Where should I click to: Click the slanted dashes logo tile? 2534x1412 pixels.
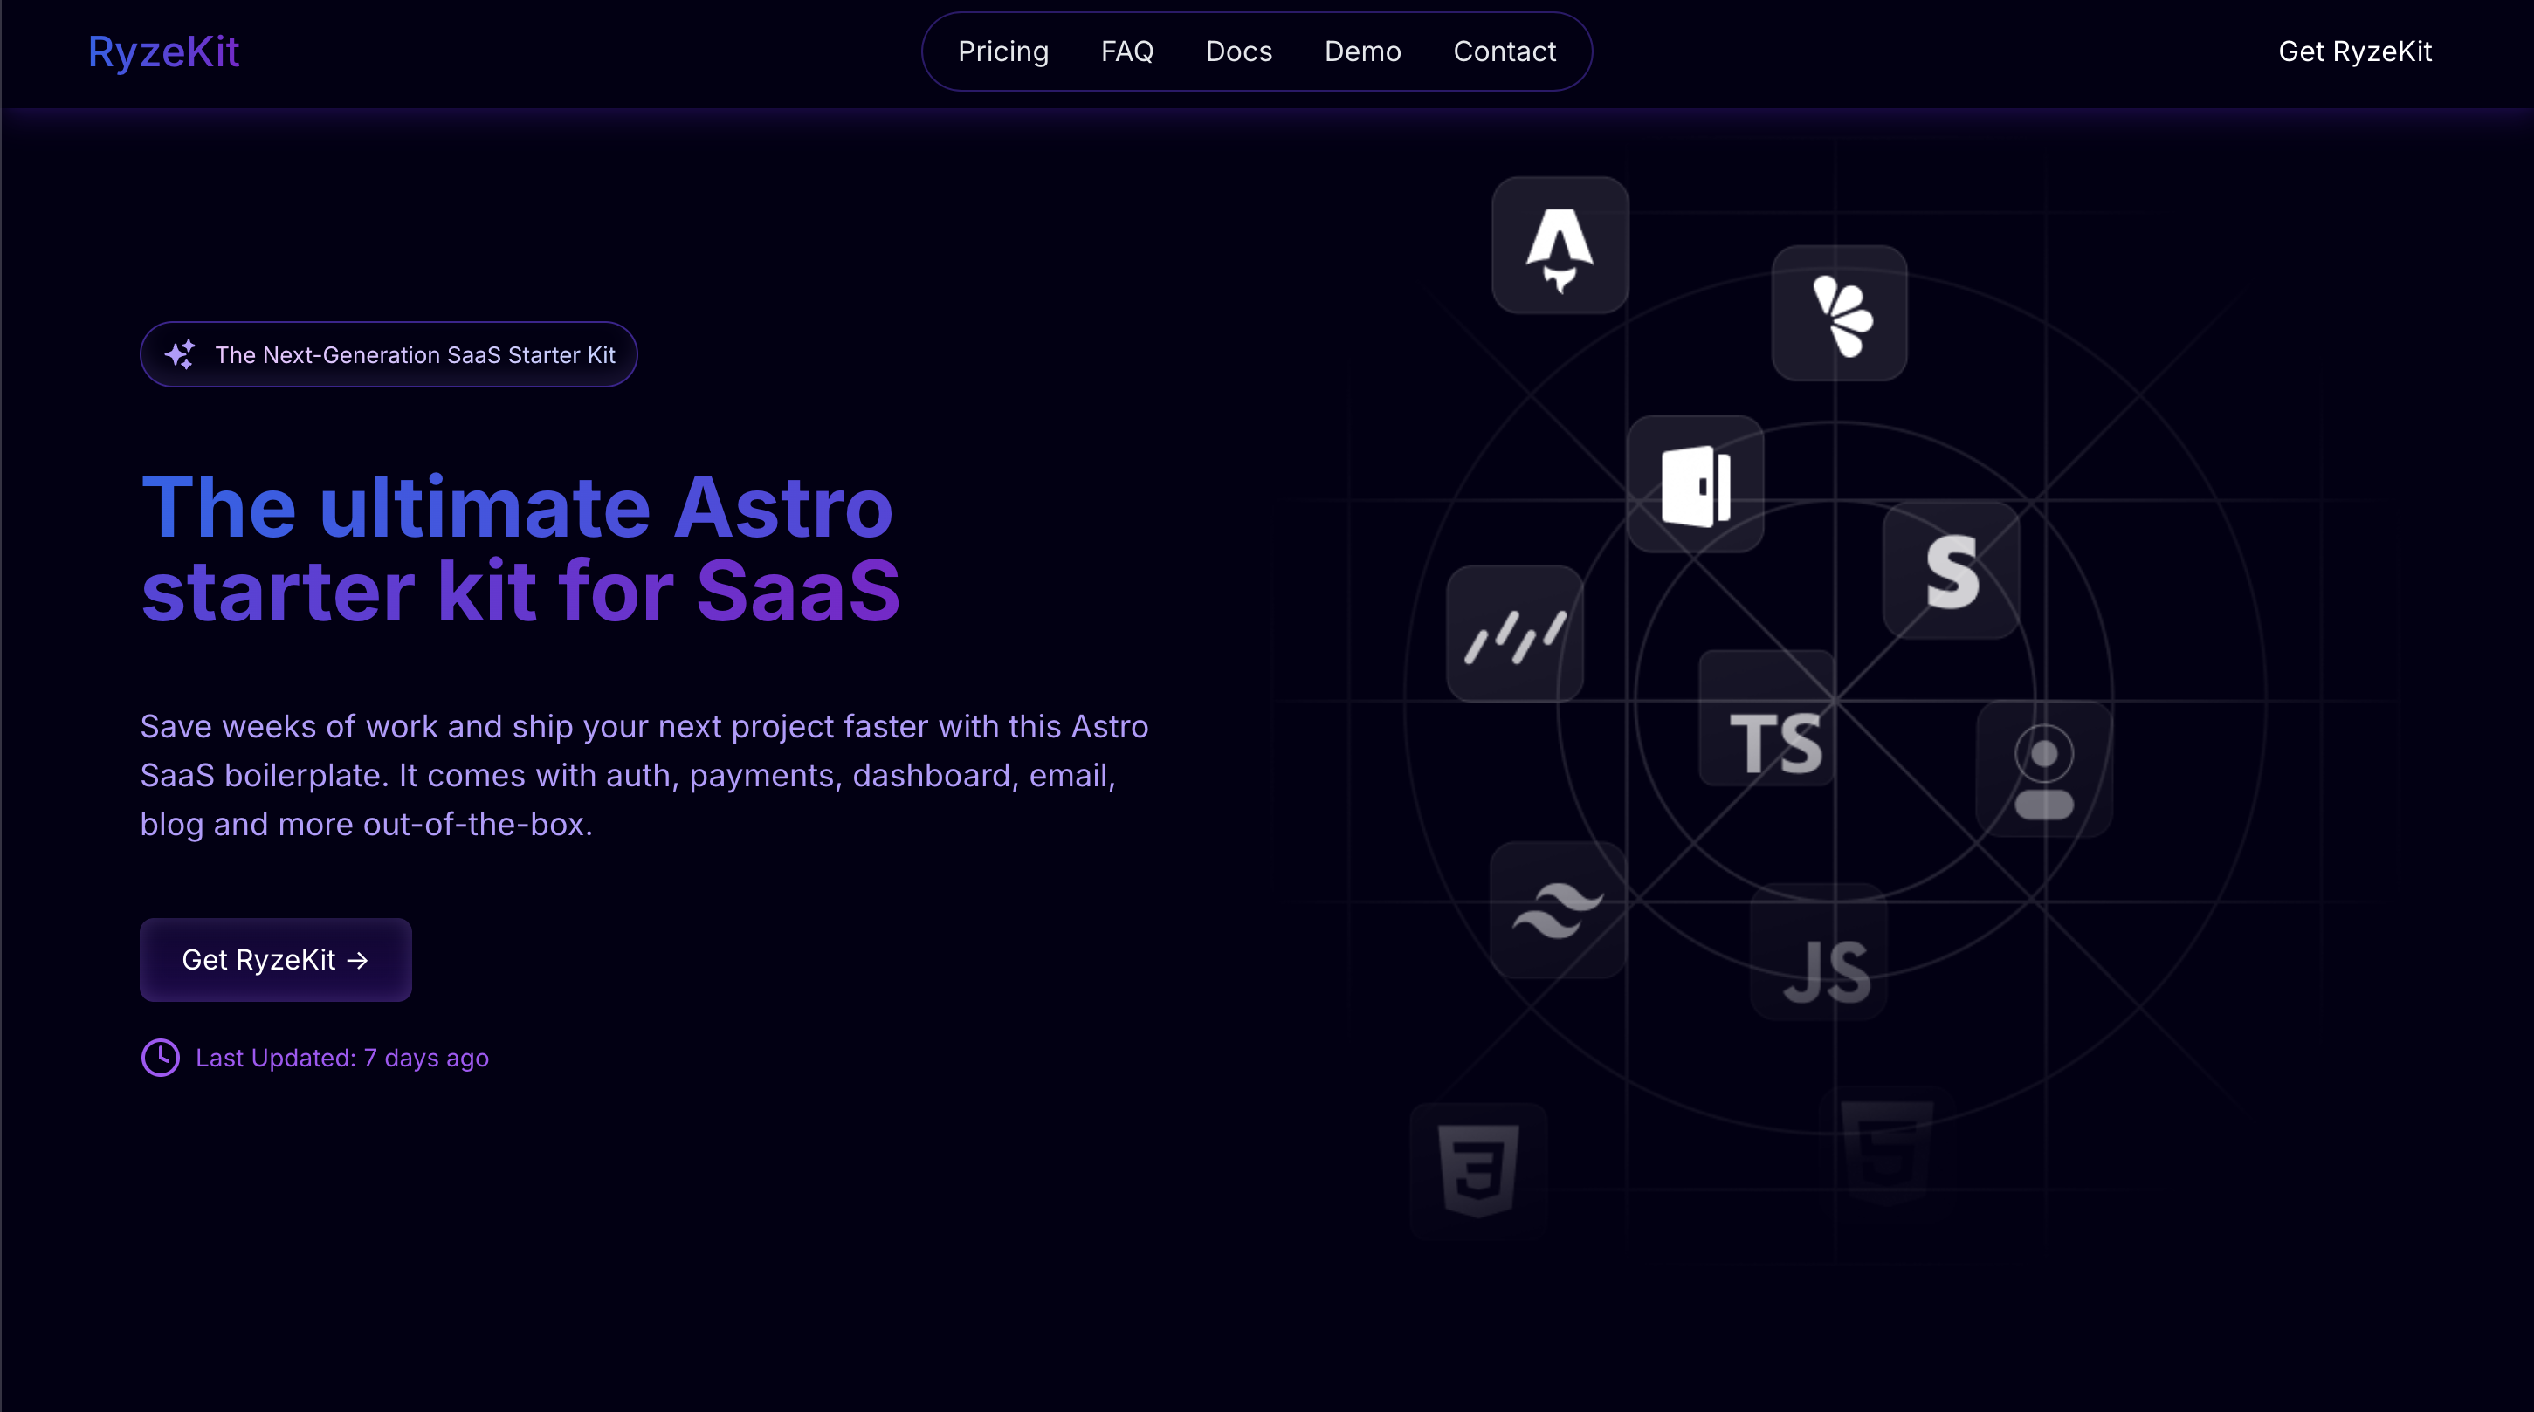[x=1515, y=634]
